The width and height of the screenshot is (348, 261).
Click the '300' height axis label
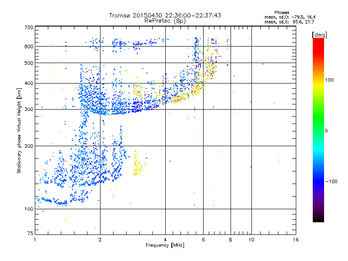click(x=29, y=110)
